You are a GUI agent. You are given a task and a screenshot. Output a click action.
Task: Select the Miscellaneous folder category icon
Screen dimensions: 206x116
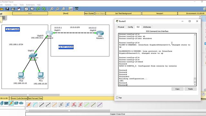16,103
